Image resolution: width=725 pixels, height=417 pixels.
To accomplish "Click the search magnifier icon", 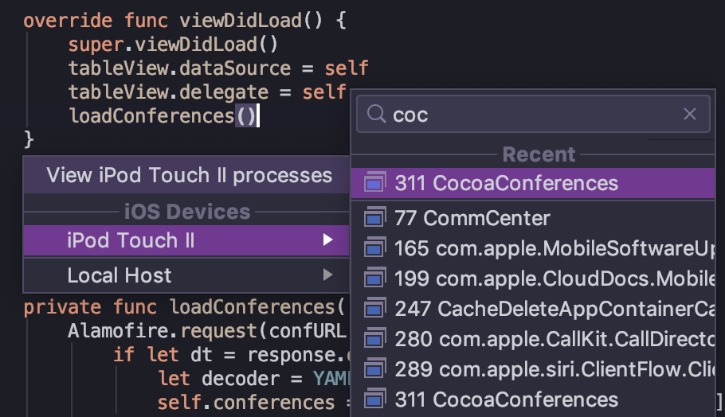I will pyautogui.click(x=376, y=115).
